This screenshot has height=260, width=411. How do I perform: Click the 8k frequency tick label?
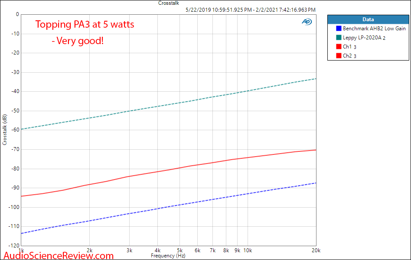[x=226, y=250]
